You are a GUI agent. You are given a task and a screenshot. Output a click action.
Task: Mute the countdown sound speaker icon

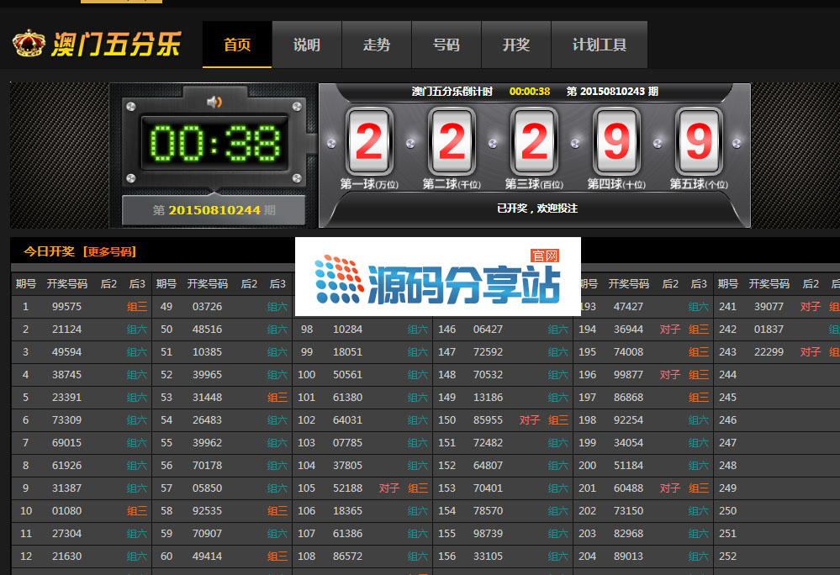pyautogui.click(x=214, y=102)
